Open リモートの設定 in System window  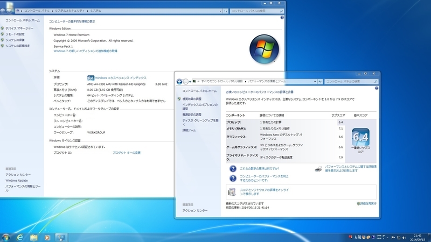pos(15,34)
